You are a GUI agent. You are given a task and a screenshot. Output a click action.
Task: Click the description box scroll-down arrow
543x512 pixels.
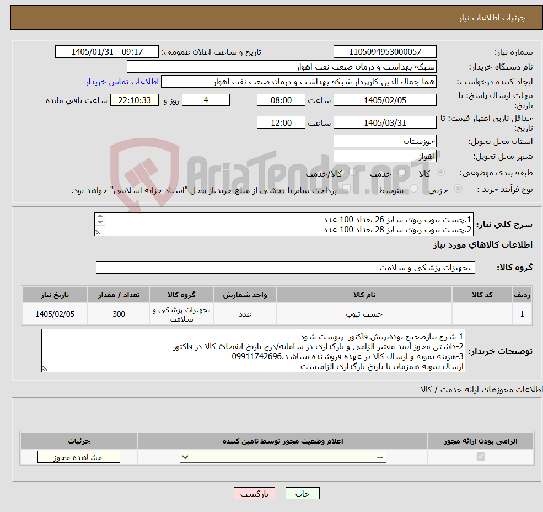pyautogui.click(x=100, y=222)
